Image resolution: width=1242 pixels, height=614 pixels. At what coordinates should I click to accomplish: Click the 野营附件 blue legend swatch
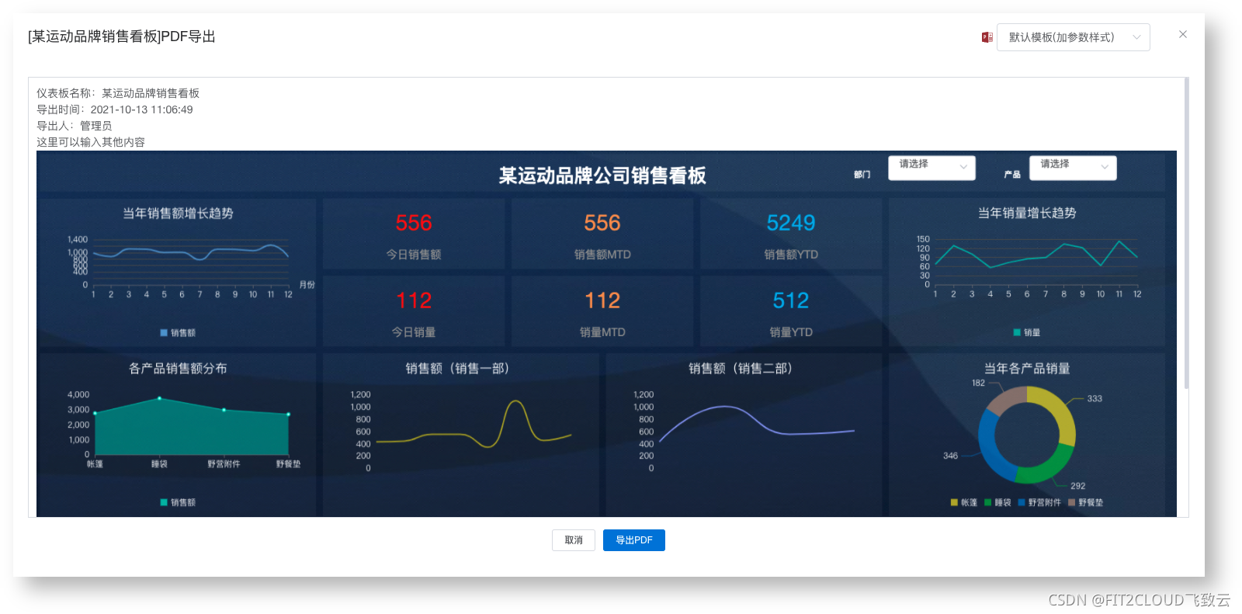1022,502
